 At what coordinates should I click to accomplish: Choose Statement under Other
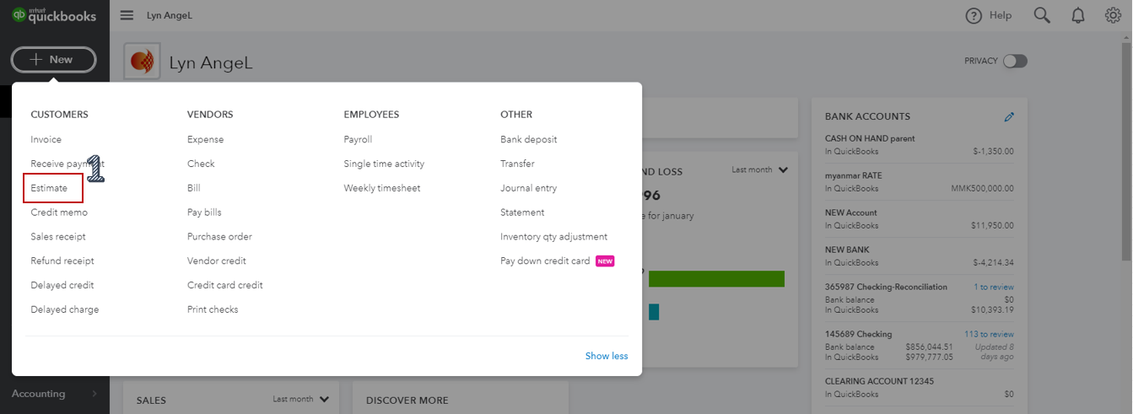(x=522, y=212)
